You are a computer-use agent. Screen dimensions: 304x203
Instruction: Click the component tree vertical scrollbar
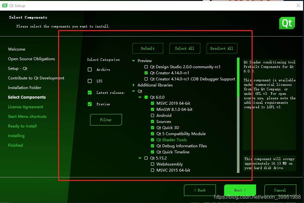pos(238,115)
